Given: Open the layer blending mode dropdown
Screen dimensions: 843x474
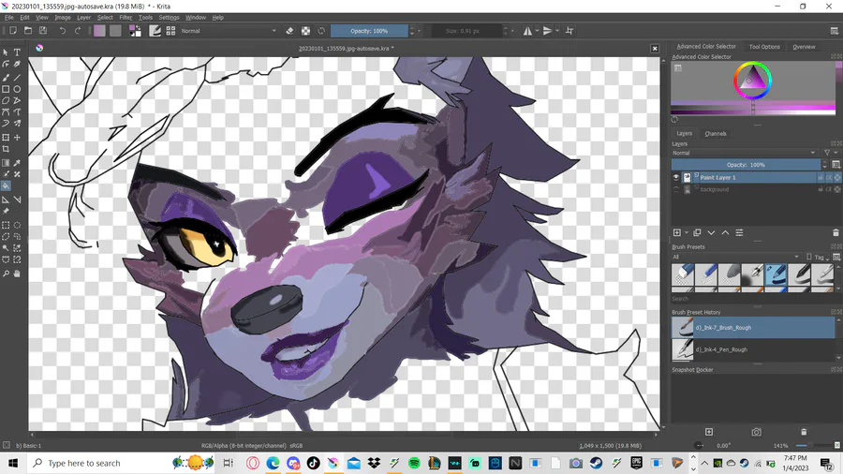Looking at the screenshot, I should 744,154.
